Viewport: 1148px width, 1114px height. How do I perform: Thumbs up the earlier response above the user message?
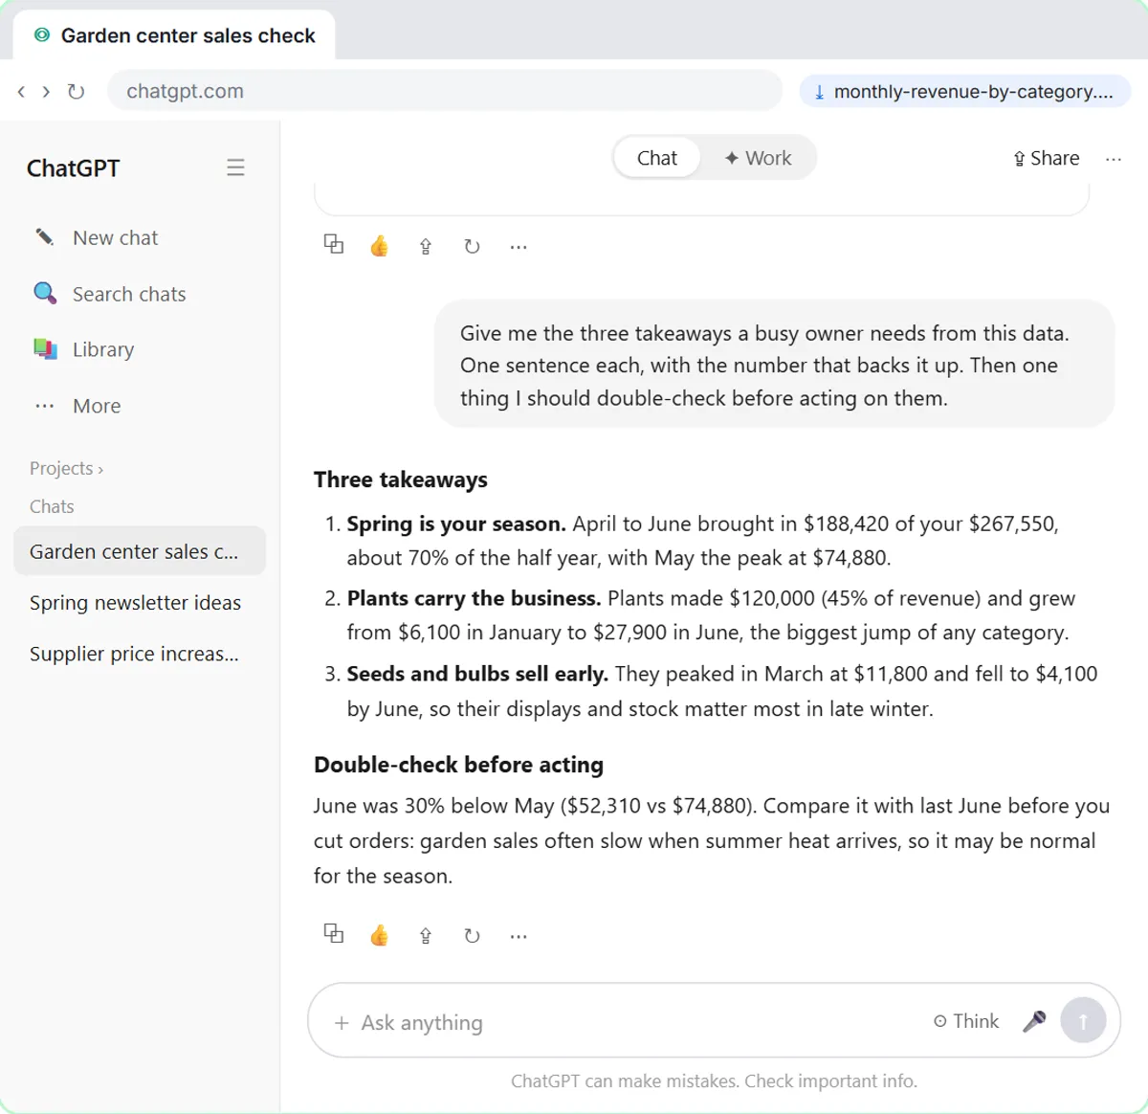pos(380,246)
